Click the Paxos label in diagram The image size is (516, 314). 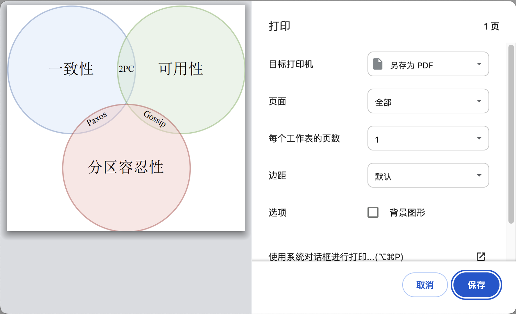click(x=97, y=119)
